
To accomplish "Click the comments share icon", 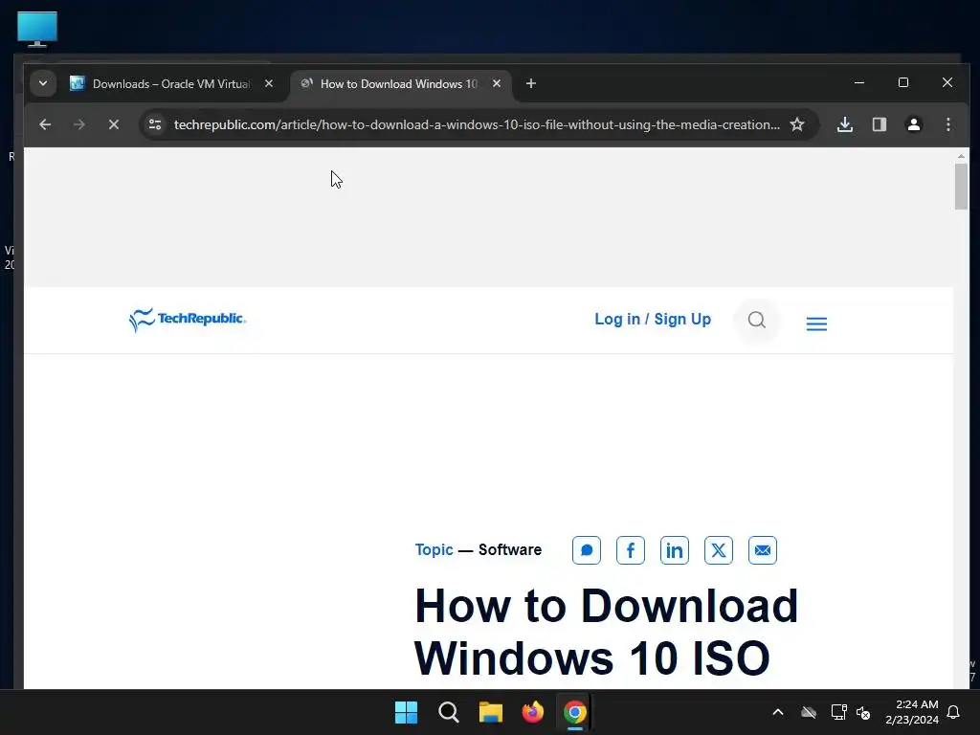I will pyautogui.click(x=587, y=550).
